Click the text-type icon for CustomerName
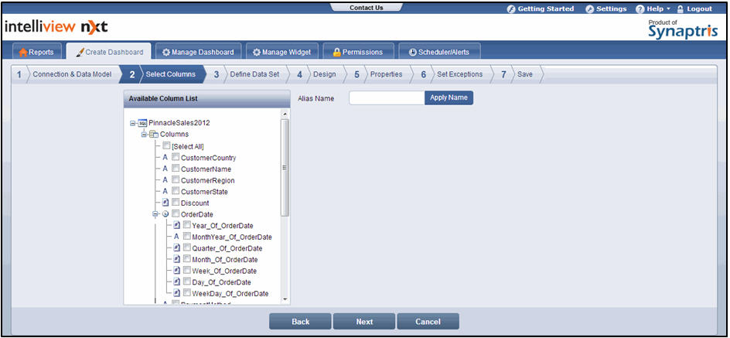 click(x=165, y=169)
